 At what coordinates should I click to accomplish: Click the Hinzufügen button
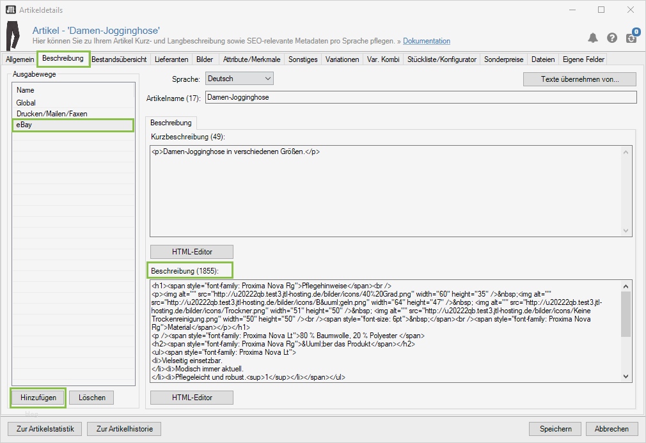coord(38,398)
